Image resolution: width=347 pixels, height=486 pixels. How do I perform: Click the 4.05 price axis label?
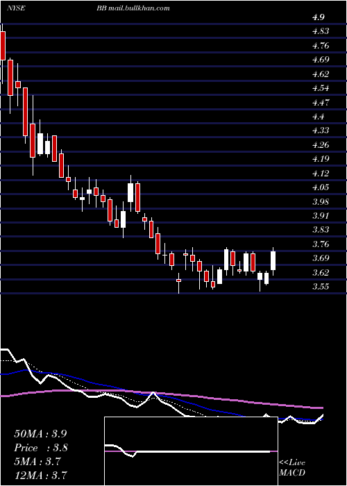(321, 187)
